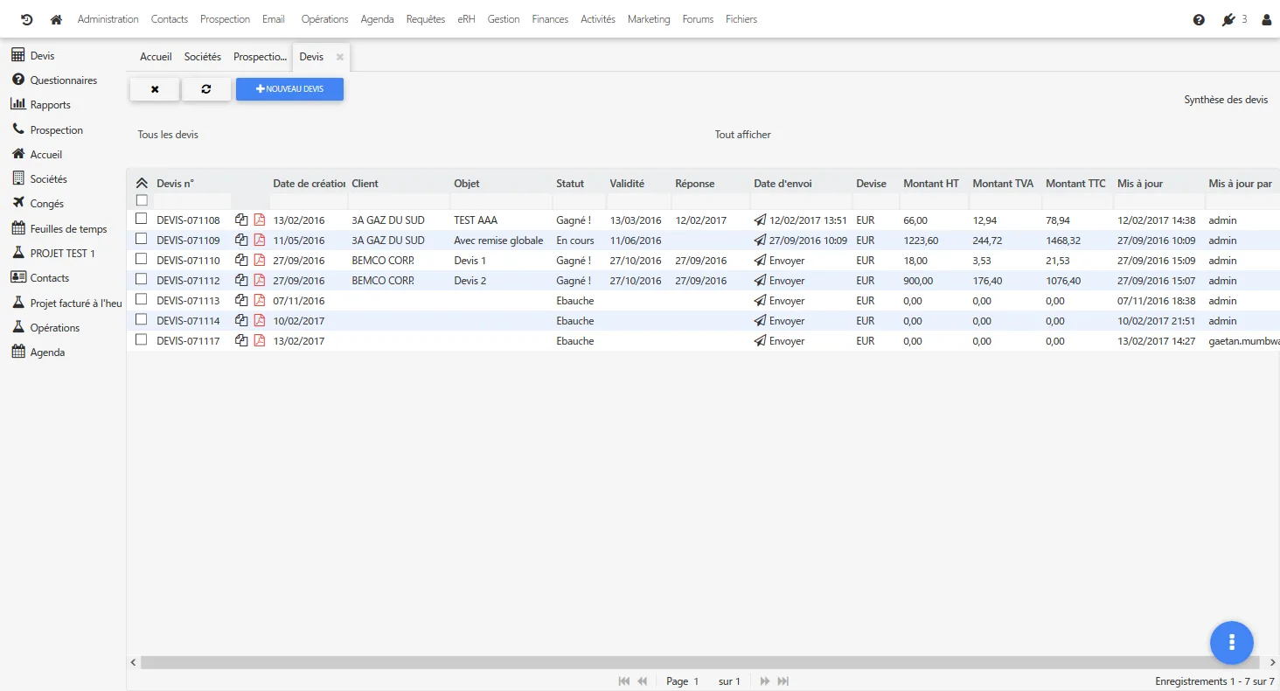Click the X cancel toolbar button
The image size is (1280, 691).
pos(155,89)
